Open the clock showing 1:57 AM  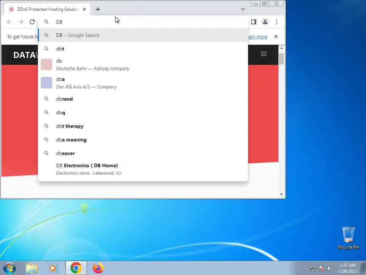[x=348, y=268]
